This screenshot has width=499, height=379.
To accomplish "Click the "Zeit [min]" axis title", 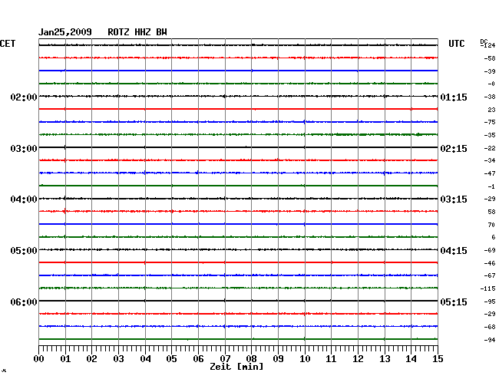I will [236, 367].
